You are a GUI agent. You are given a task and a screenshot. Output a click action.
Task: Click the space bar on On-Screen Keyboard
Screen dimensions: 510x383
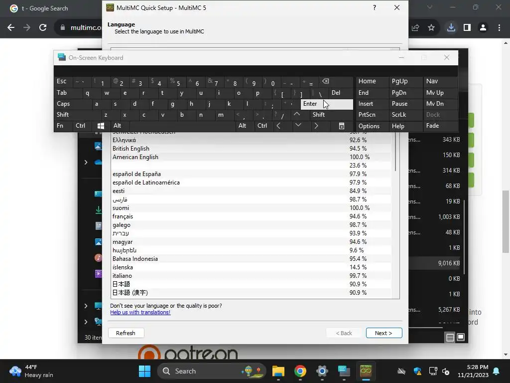tap(182, 126)
